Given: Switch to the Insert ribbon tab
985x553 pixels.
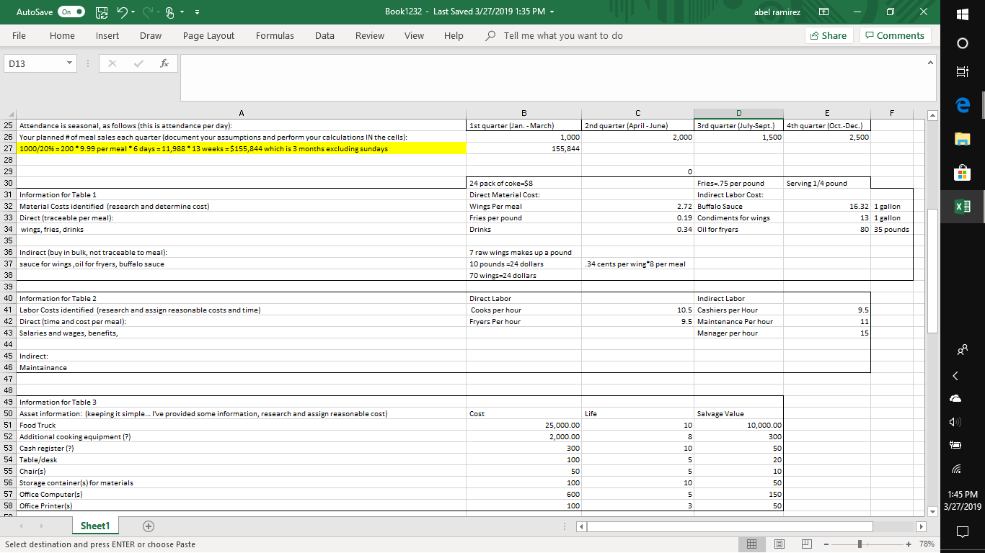Looking at the screenshot, I should pyautogui.click(x=107, y=35).
